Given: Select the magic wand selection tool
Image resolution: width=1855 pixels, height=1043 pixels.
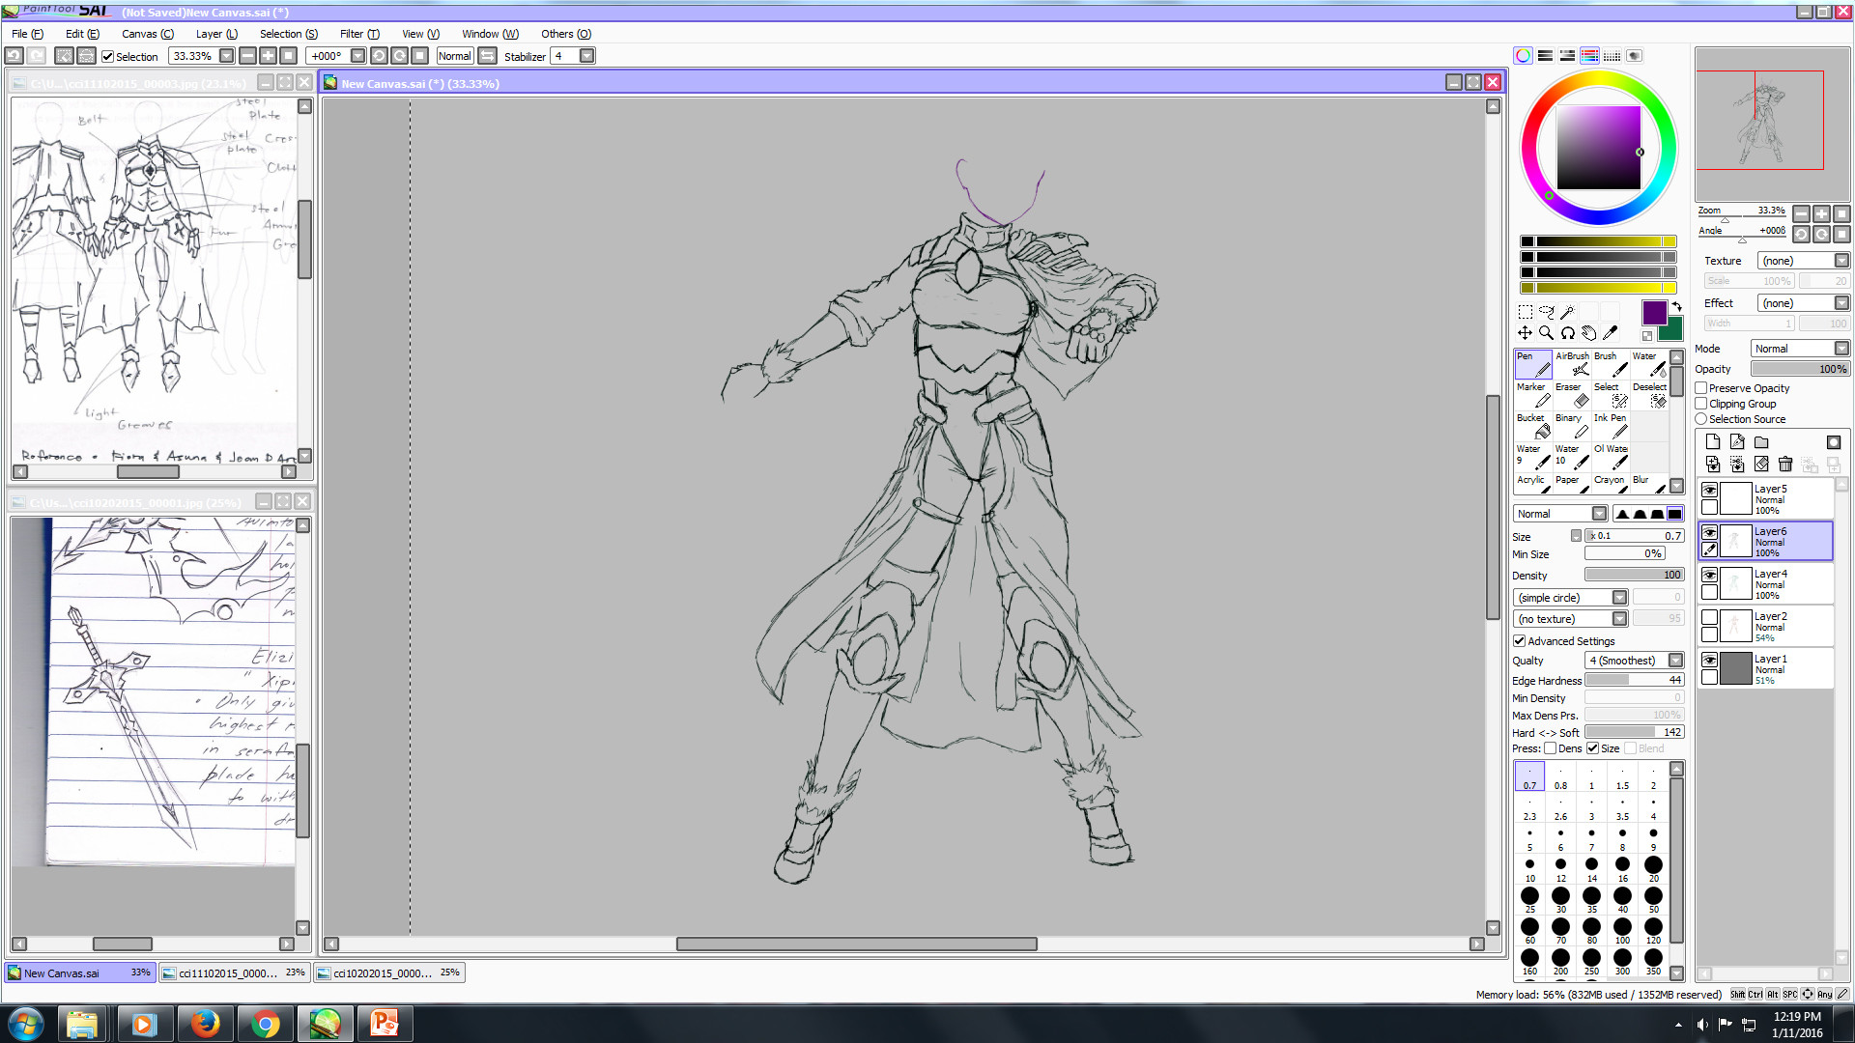Looking at the screenshot, I should click(1568, 311).
